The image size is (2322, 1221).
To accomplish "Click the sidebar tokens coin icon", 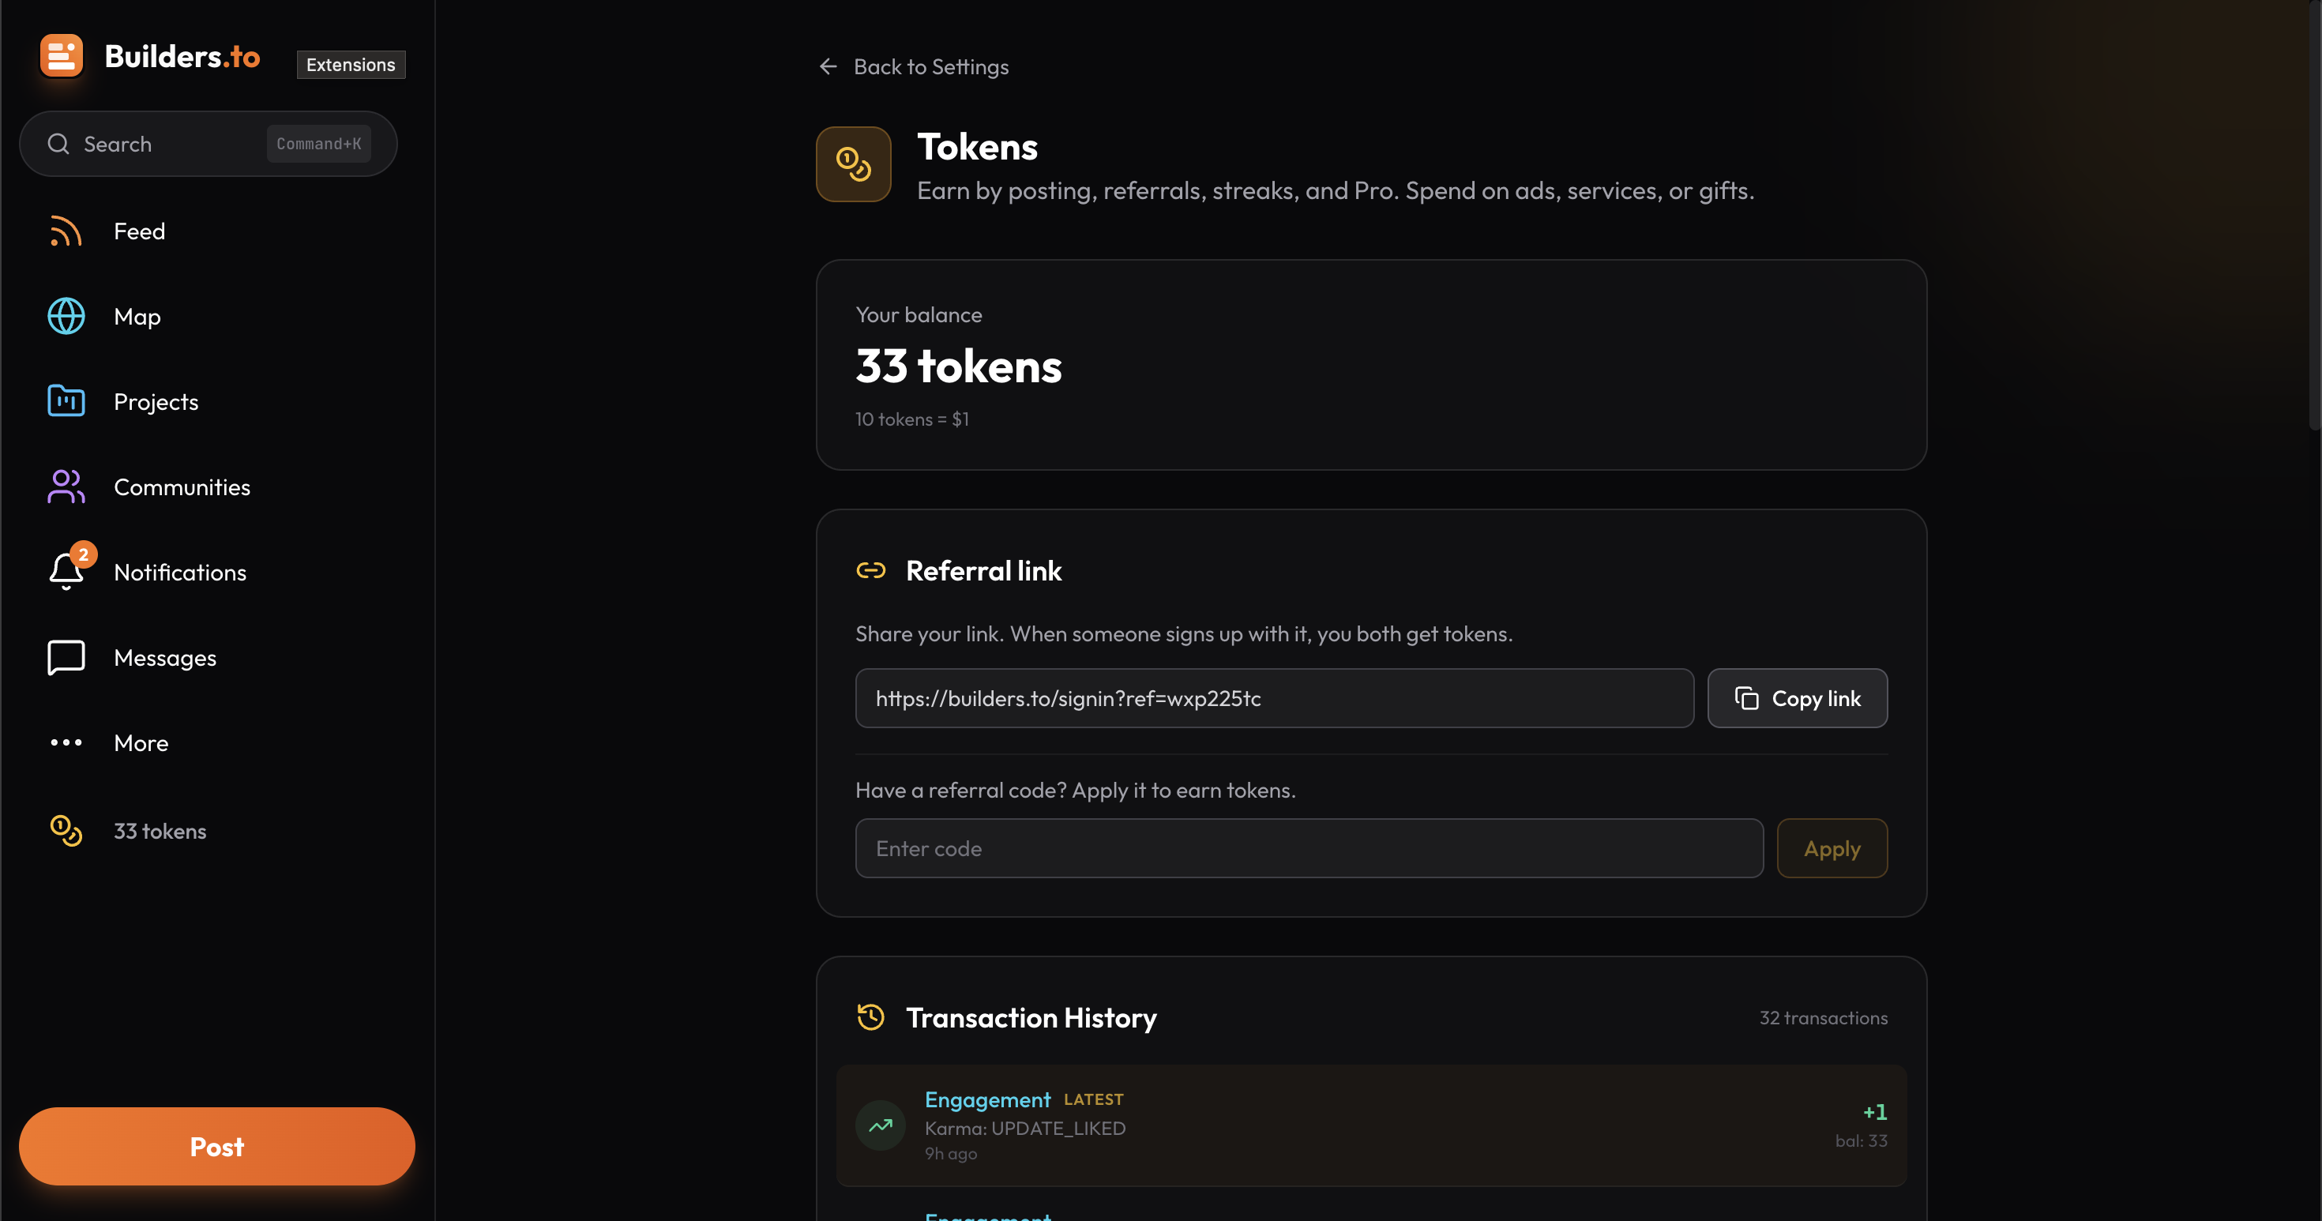I will [x=66, y=831].
